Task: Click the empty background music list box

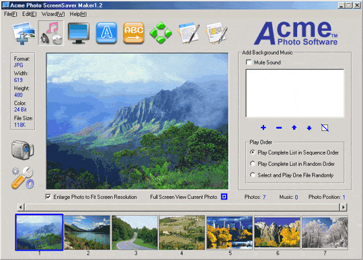Action: pyautogui.click(x=295, y=93)
